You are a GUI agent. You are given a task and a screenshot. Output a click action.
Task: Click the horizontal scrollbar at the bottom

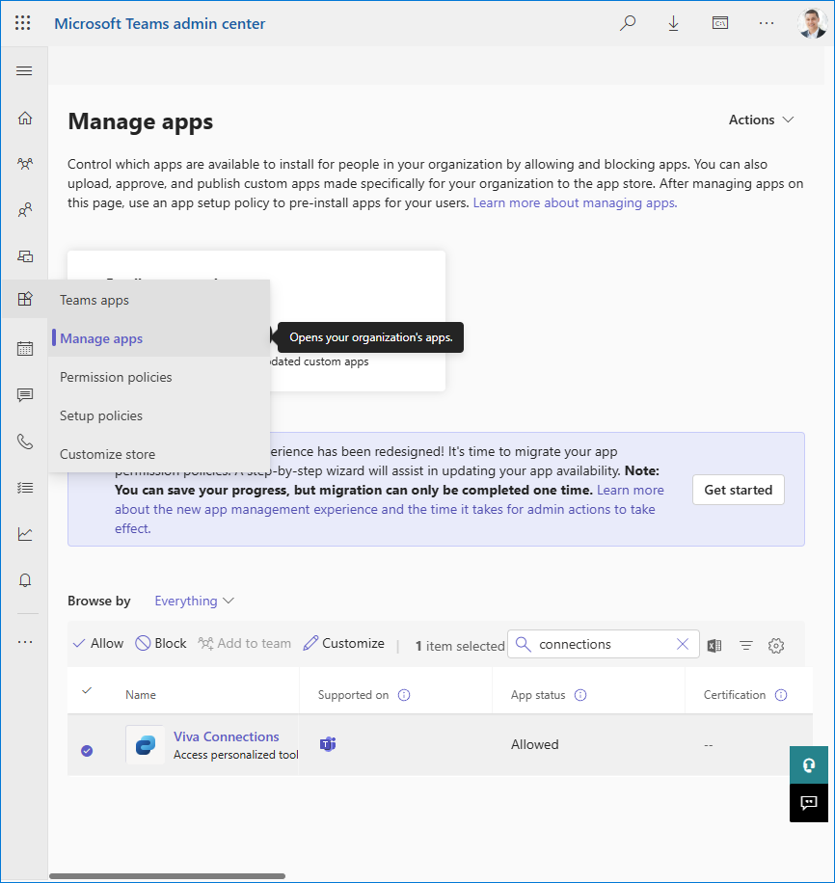(167, 876)
